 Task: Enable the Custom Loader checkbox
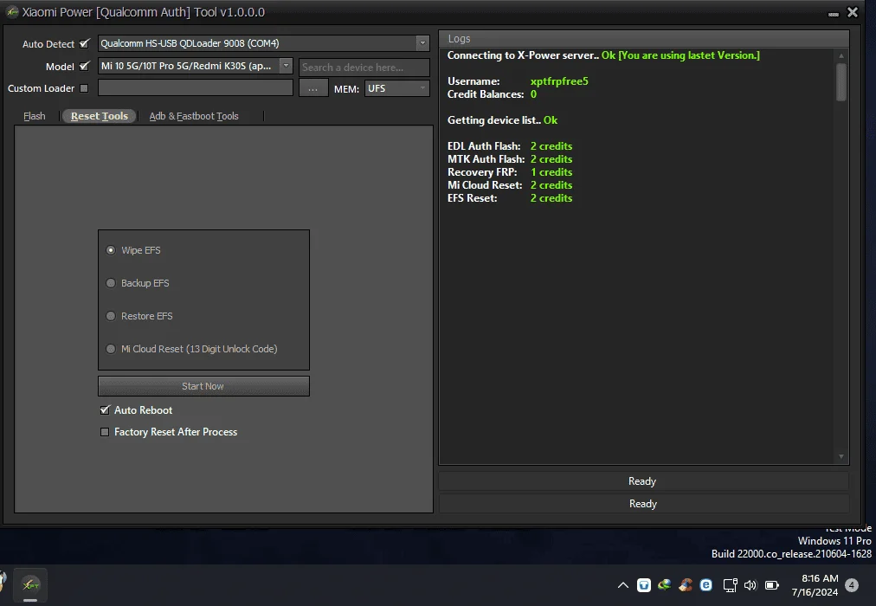point(84,88)
